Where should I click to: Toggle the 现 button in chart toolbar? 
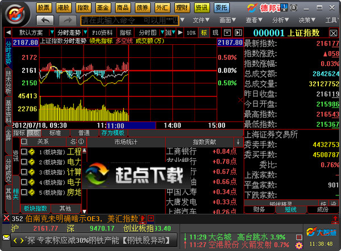[215, 33]
